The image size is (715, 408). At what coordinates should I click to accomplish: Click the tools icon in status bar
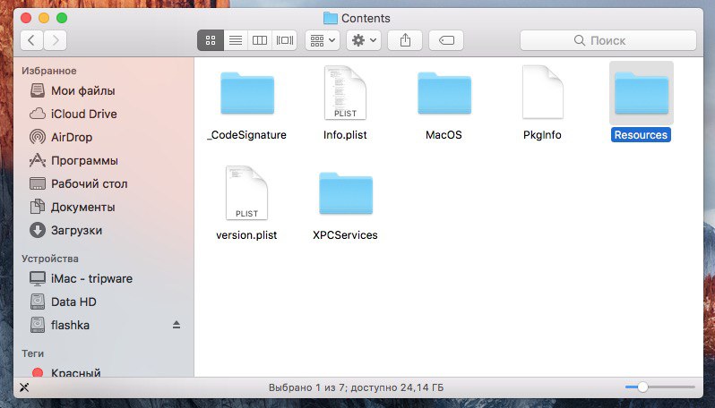click(x=24, y=387)
